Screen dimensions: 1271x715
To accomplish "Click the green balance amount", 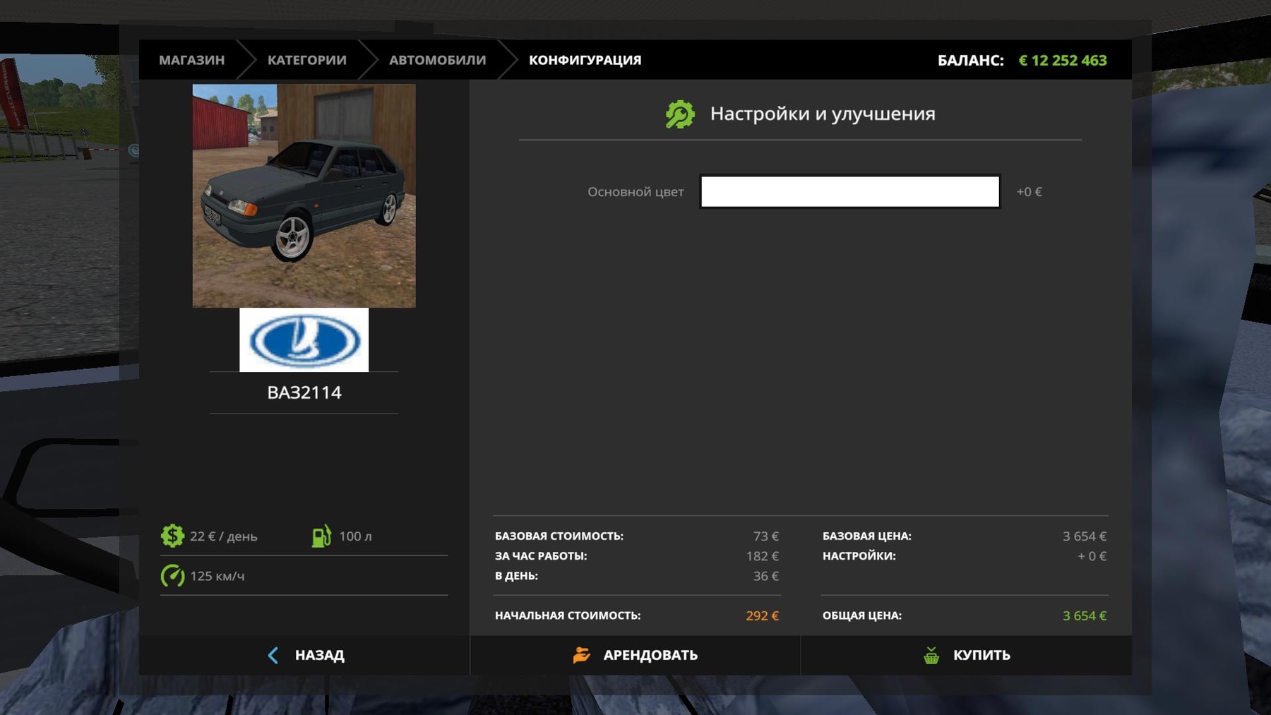I will pyautogui.click(x=1062, y=61).
